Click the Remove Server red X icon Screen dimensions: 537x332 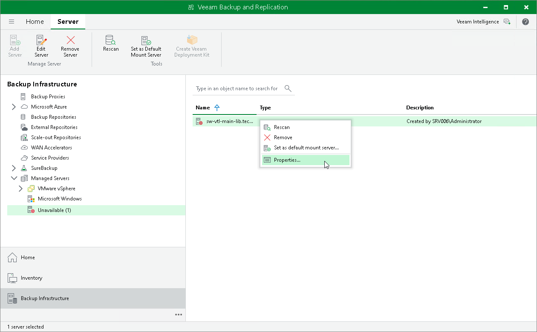click(x=70, y=40)
